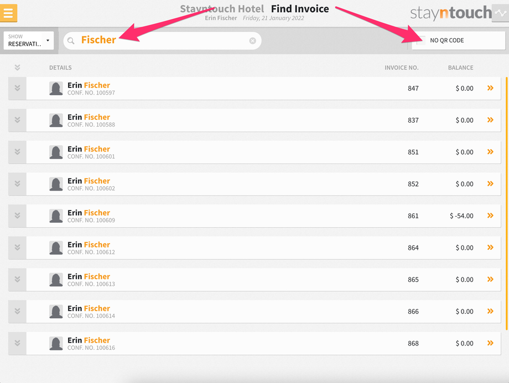Expand row for invoice 851

[x=17, y=152]
